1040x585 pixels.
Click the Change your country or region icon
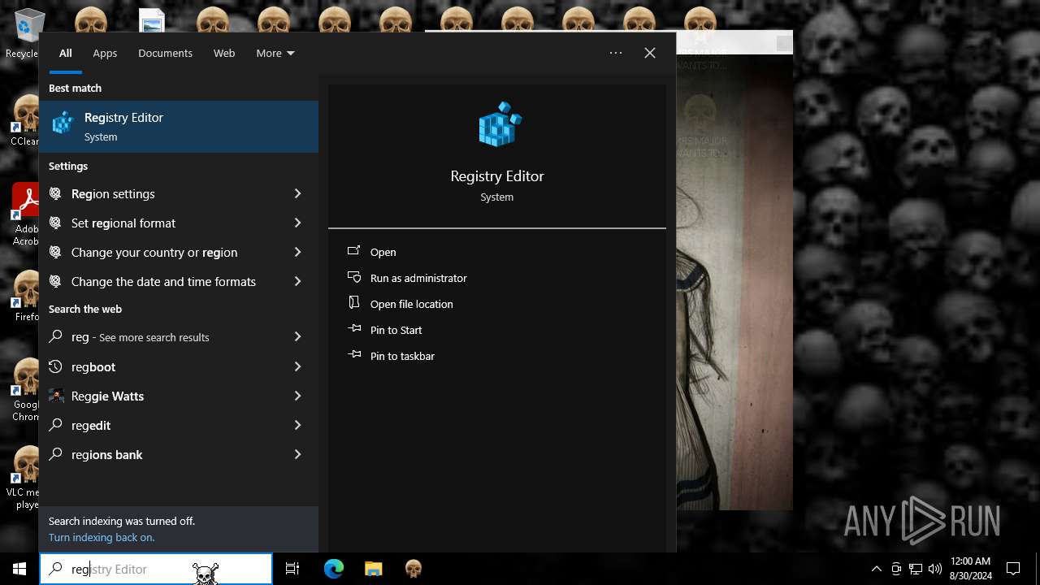click(x=56, y=252)
